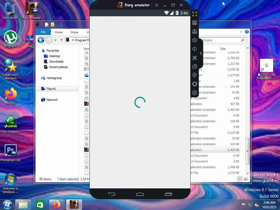Viewport: 280px width, 210px height.
Task: Click Explorer vertical scrollbar thumb
Action: coord(247,151)
